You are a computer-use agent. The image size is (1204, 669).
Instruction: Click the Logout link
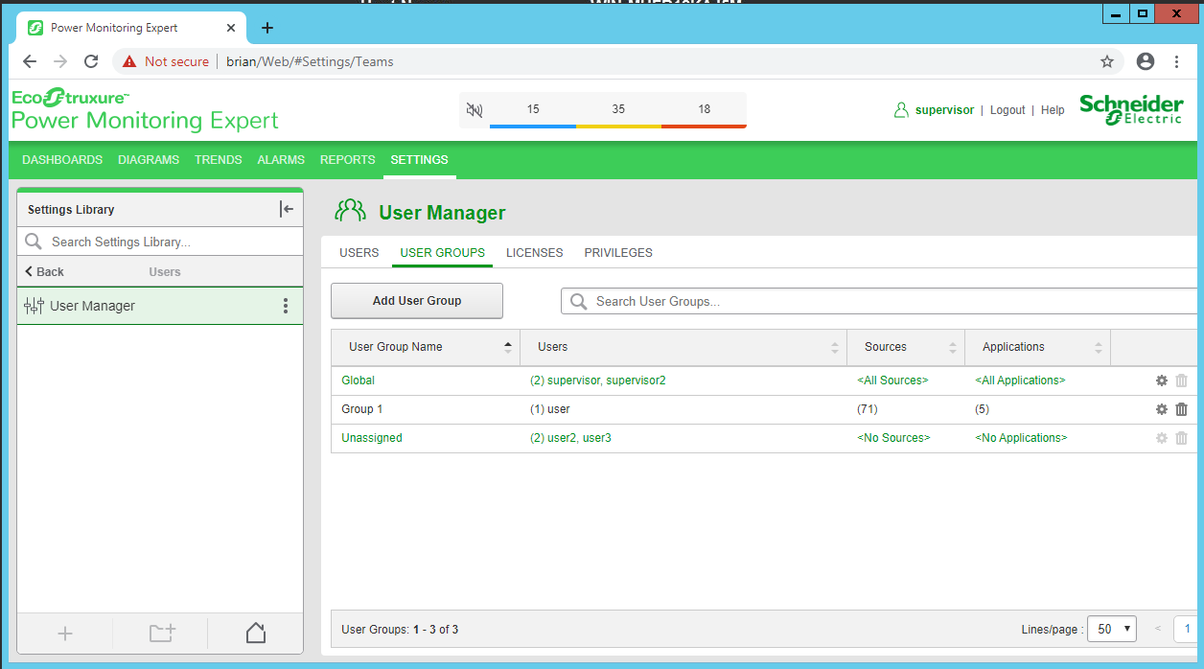click(1007, 110)
